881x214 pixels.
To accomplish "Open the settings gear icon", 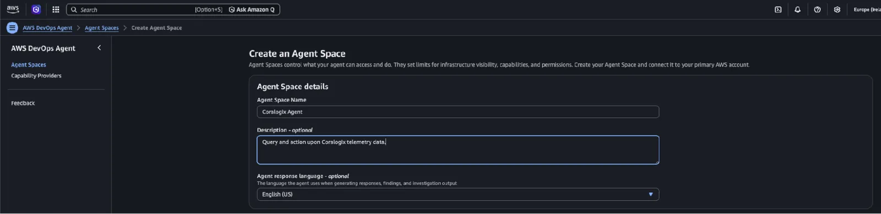I will (837, 9).
